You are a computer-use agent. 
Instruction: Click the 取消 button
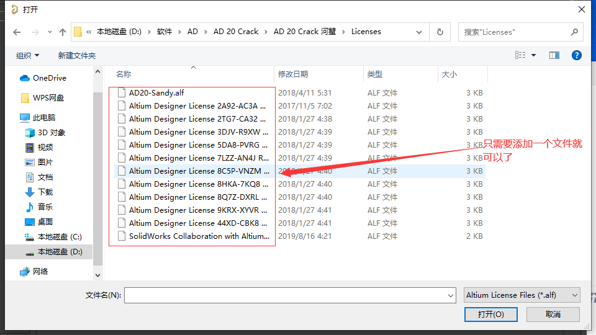click(553, 315)
